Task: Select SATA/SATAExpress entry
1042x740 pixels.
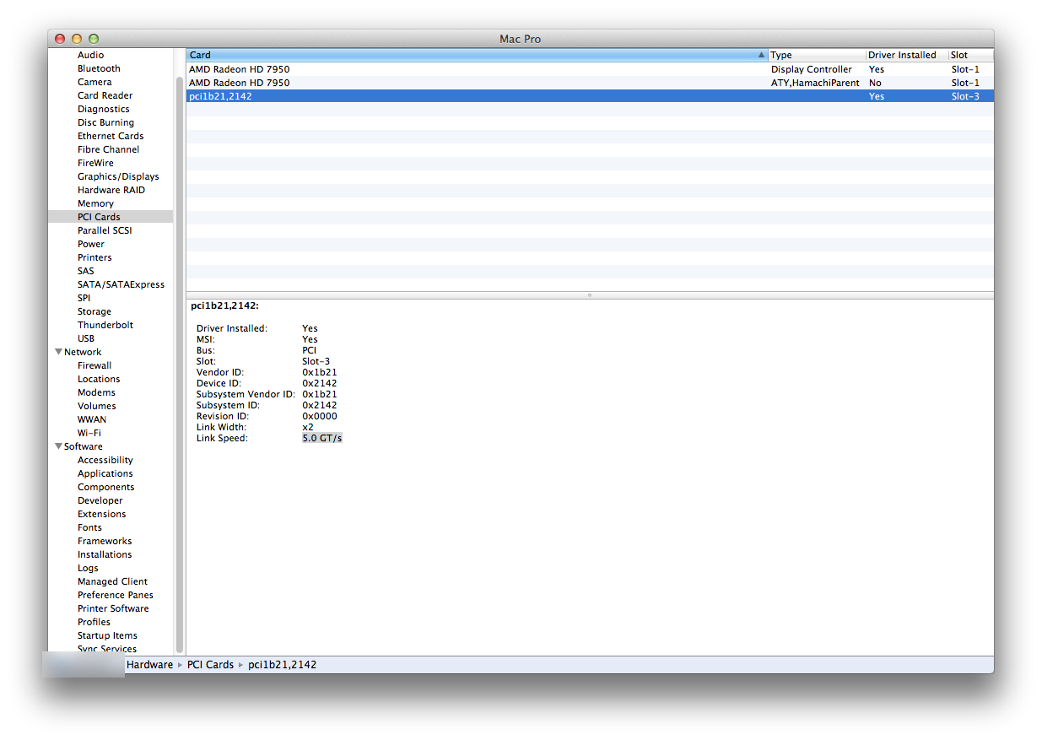Action: click(x=121, y=284)
